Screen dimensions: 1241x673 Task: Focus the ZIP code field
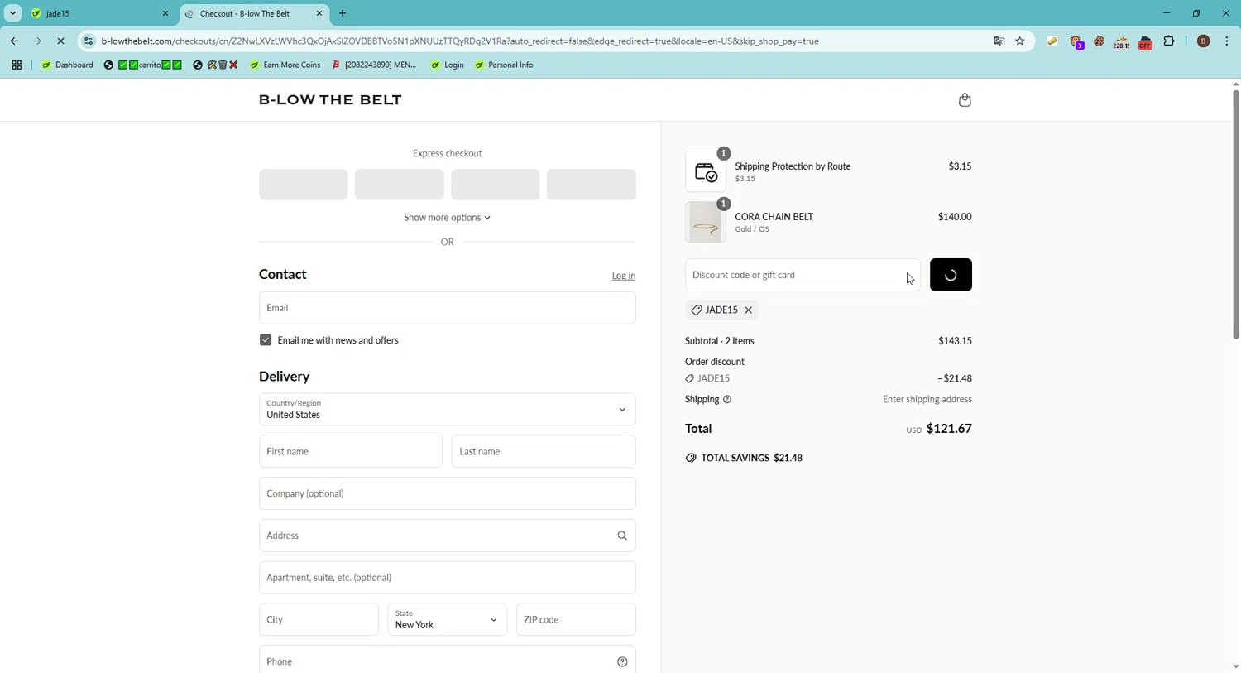pos(576,620)
